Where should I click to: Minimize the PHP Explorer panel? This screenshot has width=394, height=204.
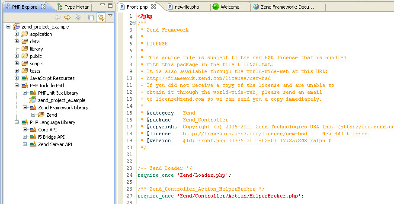(102, 4)
